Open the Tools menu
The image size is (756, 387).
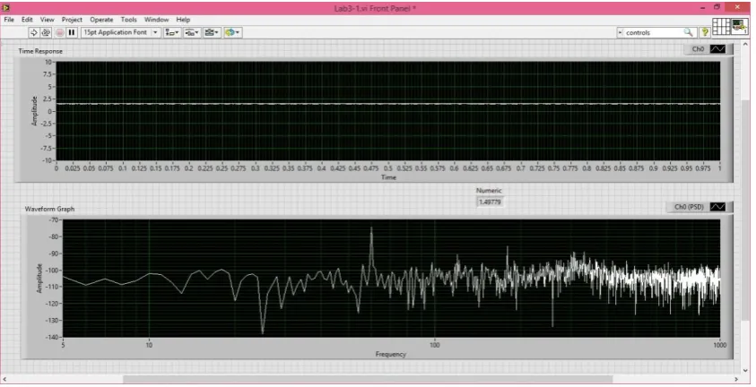click(x=129, y=20)
